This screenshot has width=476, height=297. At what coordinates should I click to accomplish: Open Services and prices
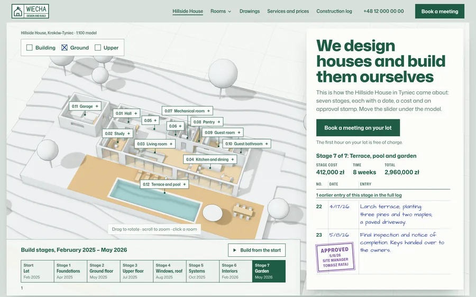coord(288,11)
